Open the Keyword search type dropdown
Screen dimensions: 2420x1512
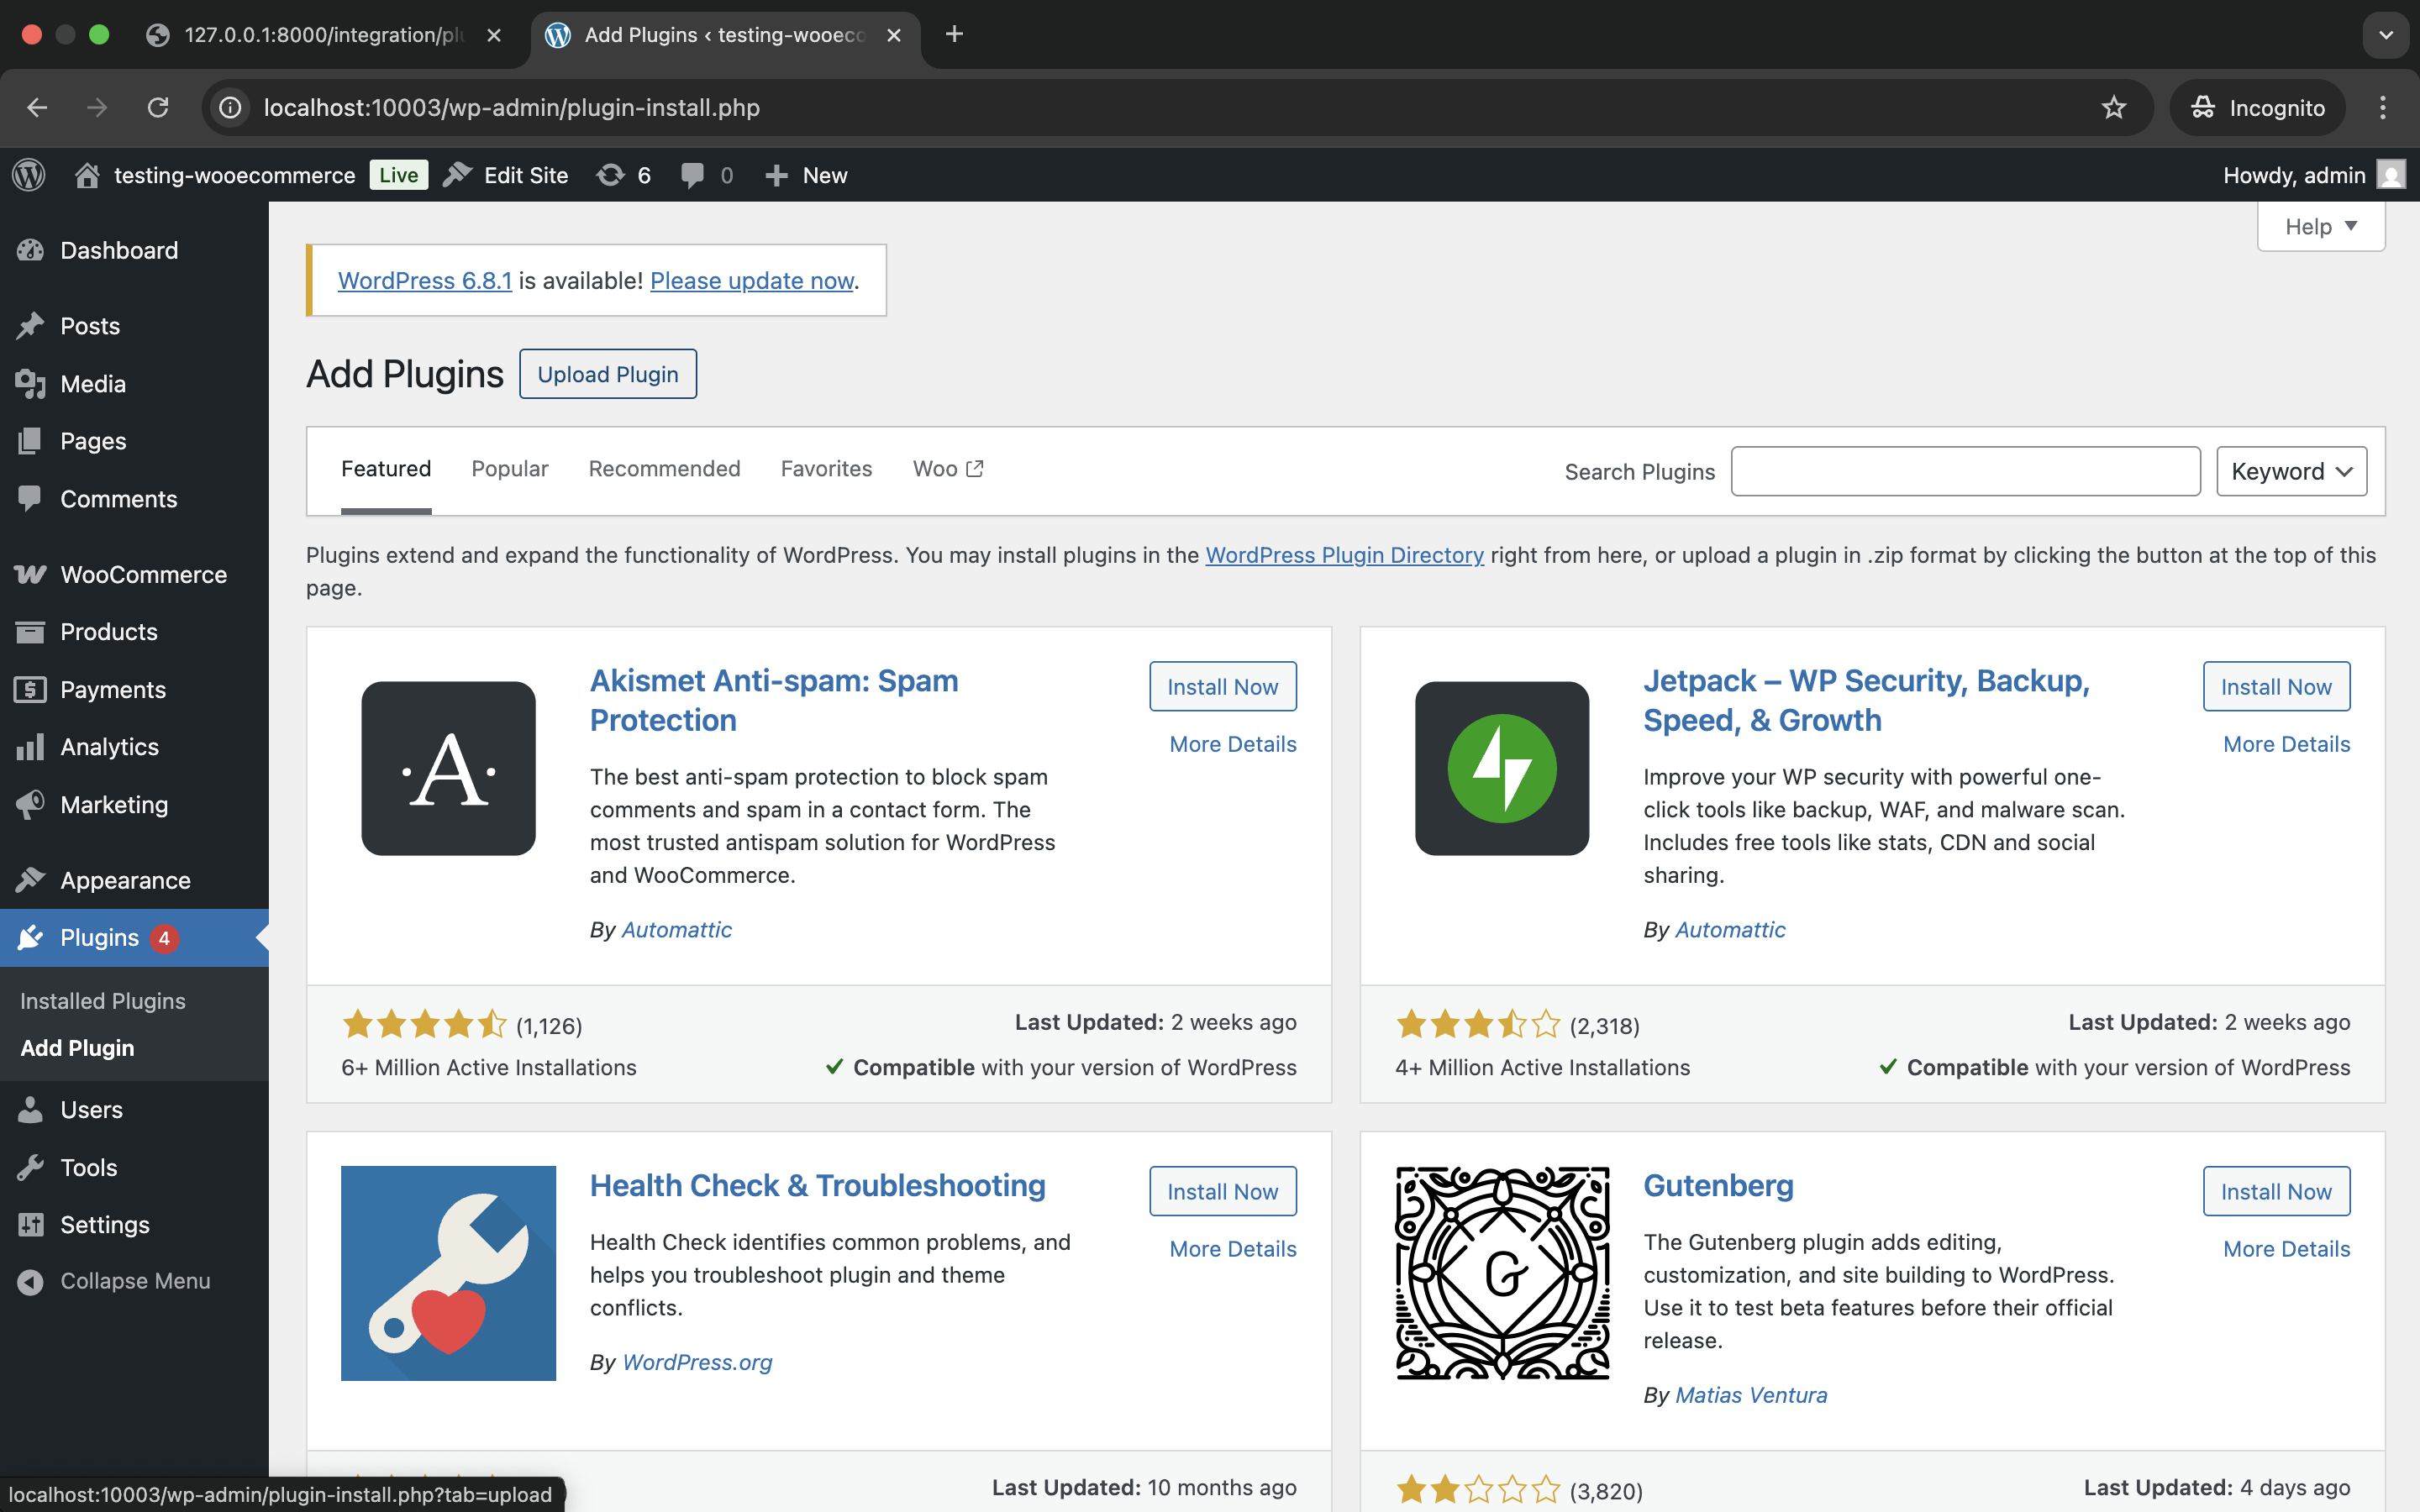(2291, 471)
